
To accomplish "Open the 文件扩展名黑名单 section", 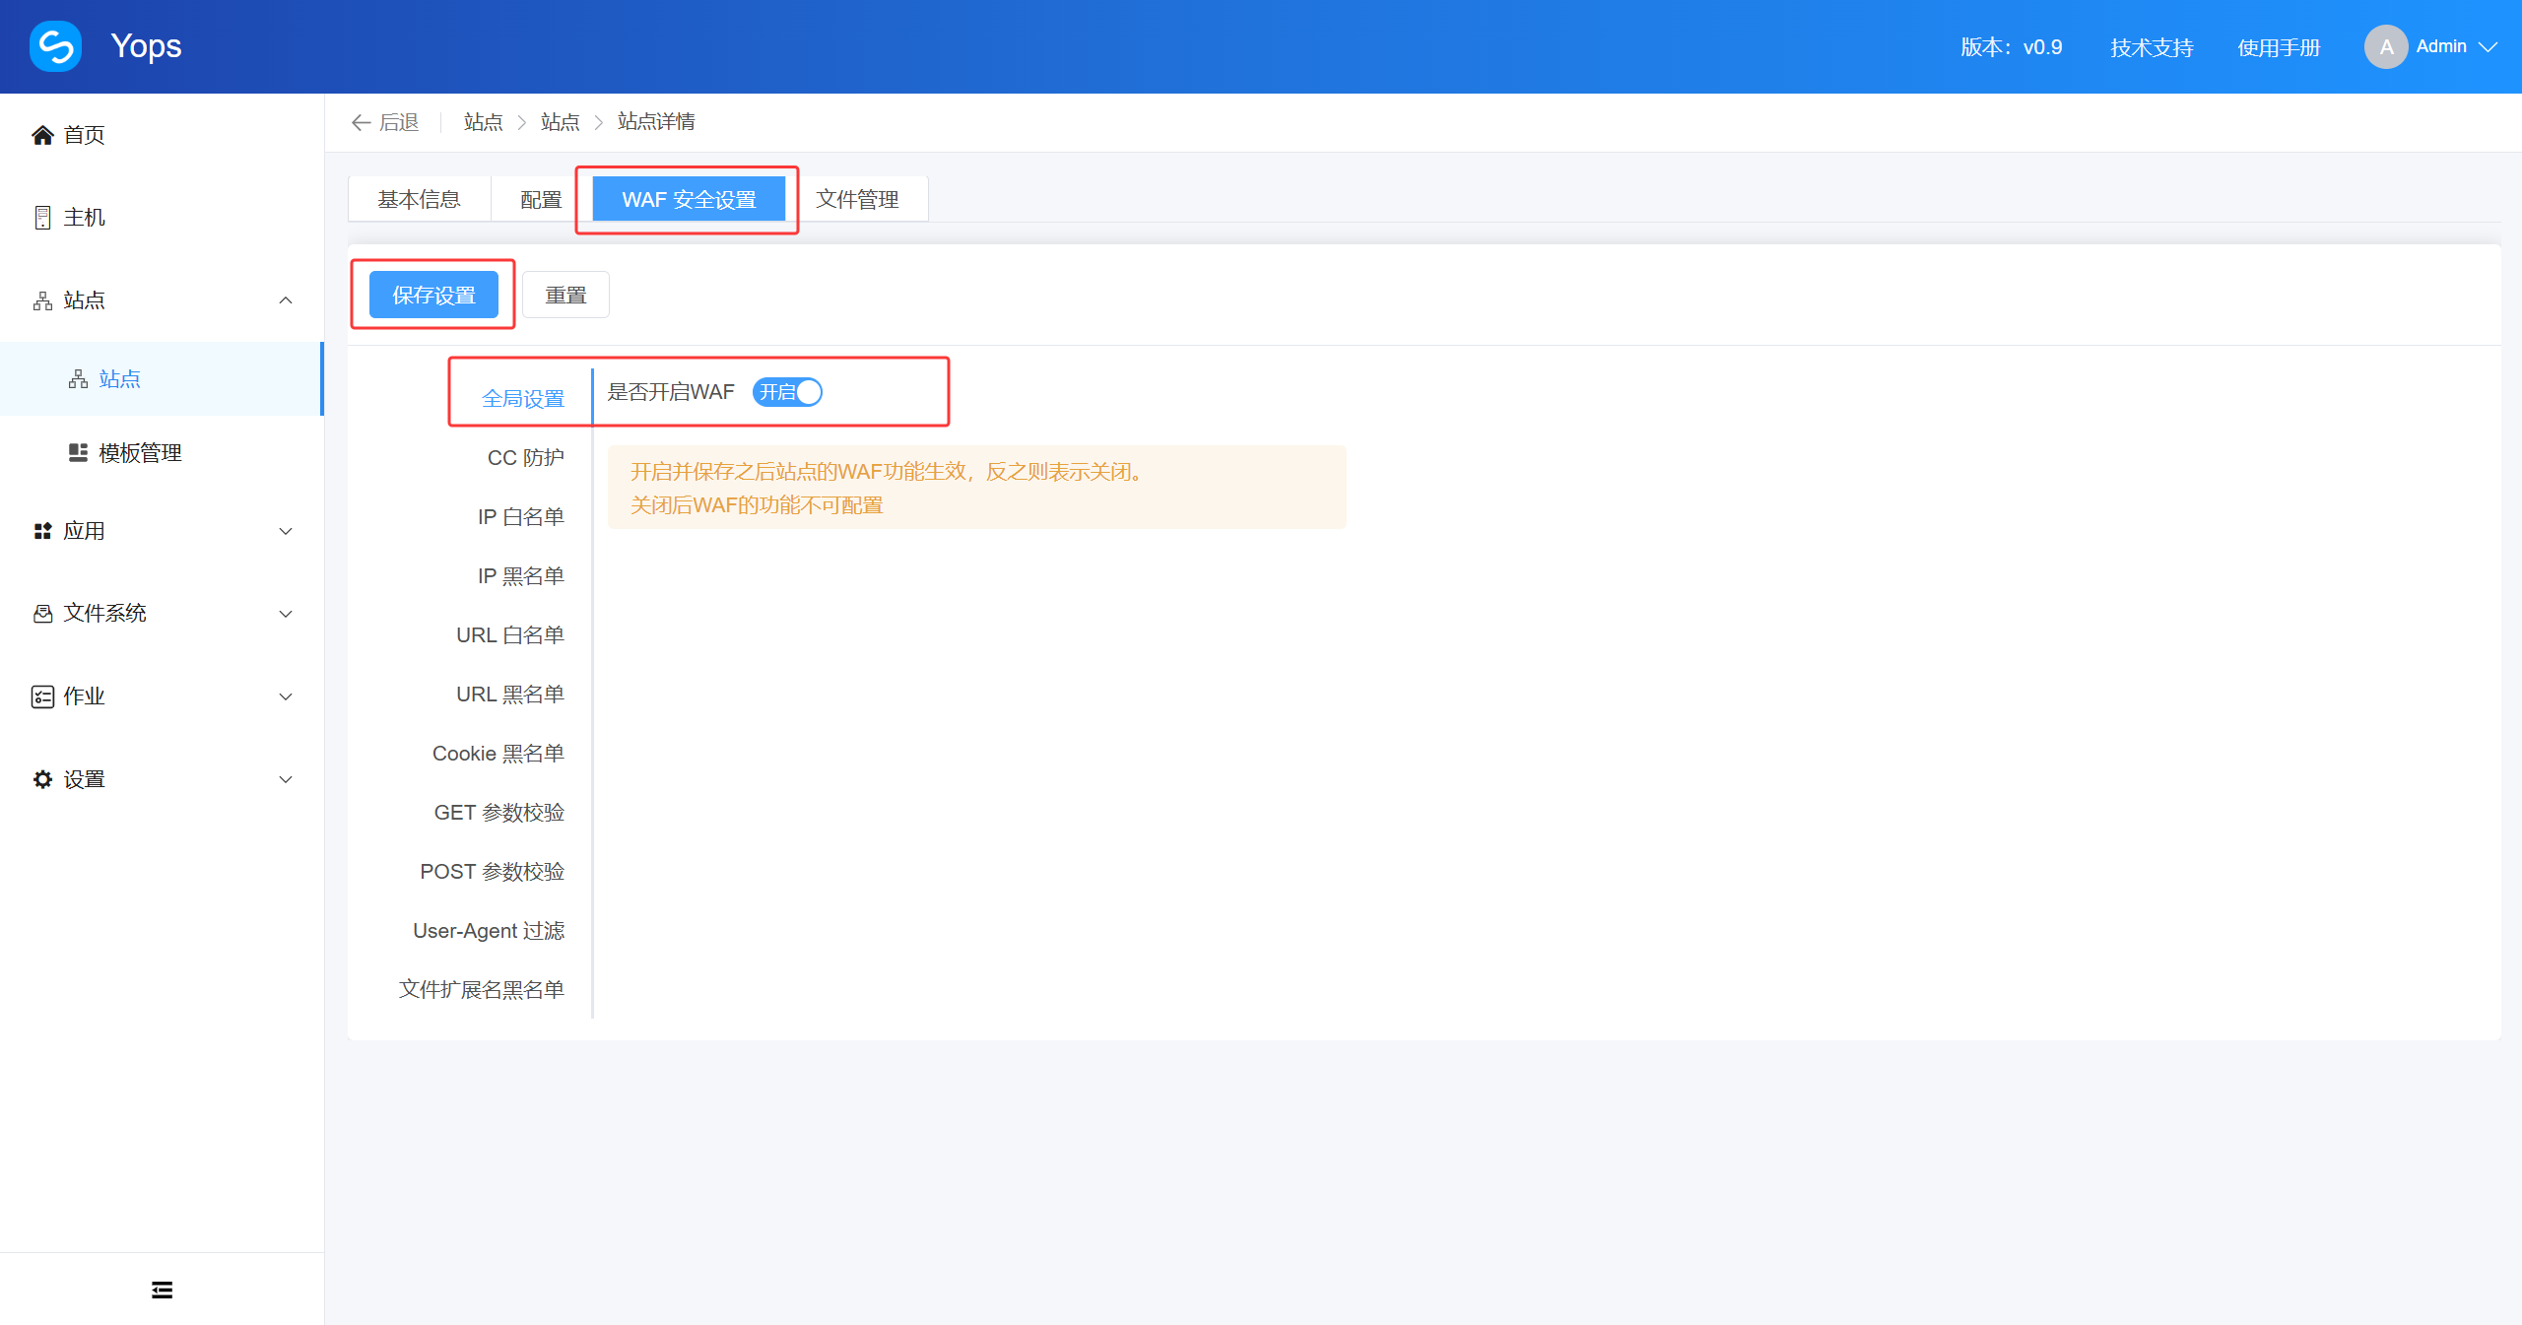I will [482, 989].
